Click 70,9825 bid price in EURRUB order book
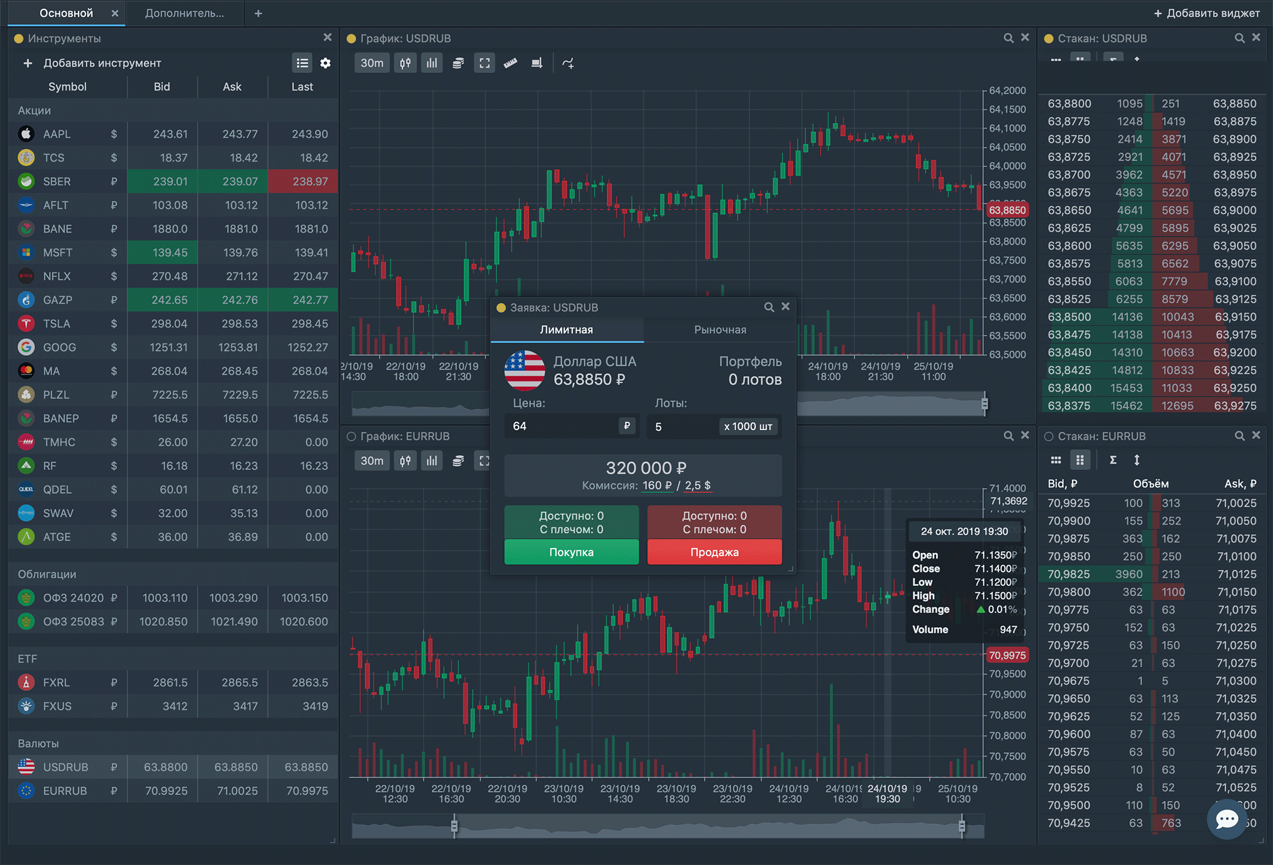1273x865 pixels. click(x=1069, y=574)
